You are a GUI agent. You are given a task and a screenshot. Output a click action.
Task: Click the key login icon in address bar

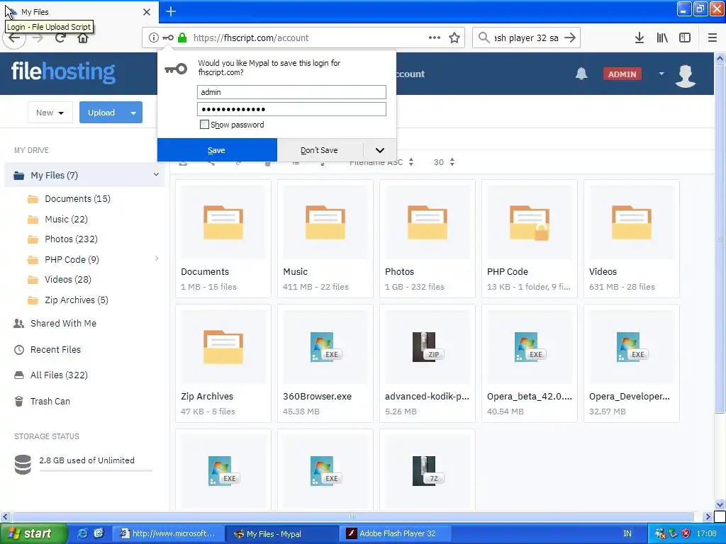click(168, 38)
